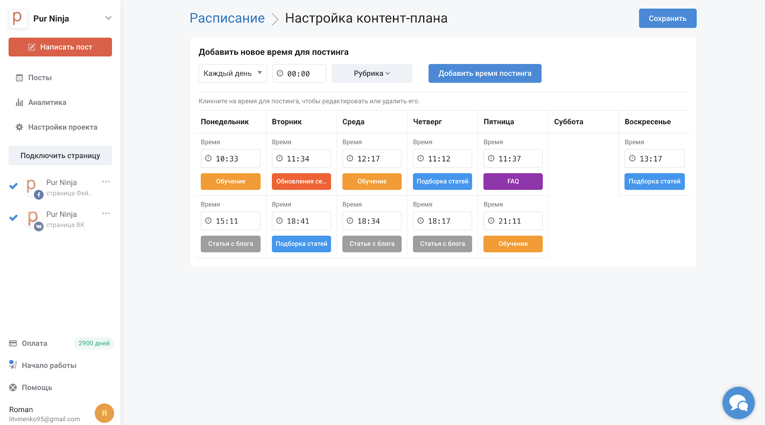The height and width of the screenshot is (425, 765).
Task: Click the Настройки проекта gear icon
Action: (19, 127)
